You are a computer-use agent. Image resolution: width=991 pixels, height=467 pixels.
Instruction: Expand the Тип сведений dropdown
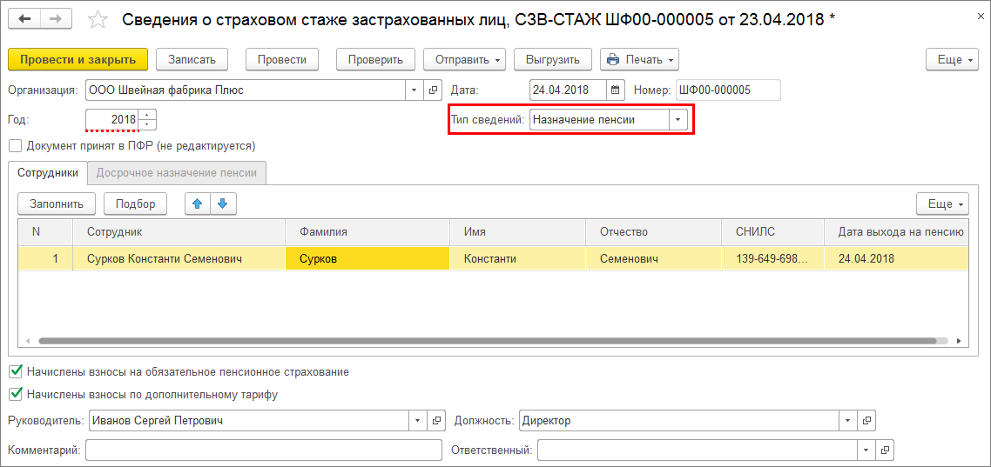pos(678,119)
